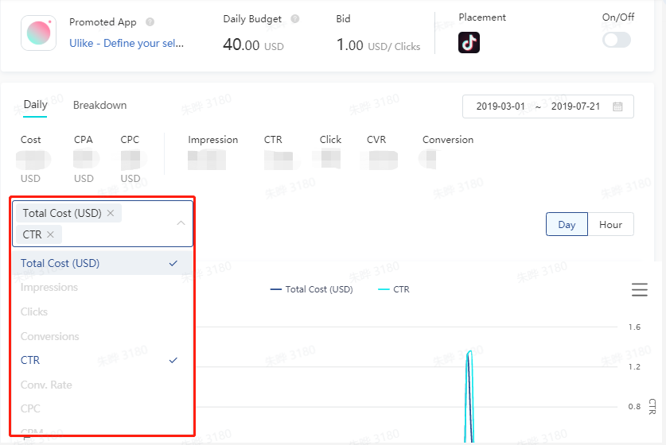Uncheck CTR option in metric list

pos(30,360)
